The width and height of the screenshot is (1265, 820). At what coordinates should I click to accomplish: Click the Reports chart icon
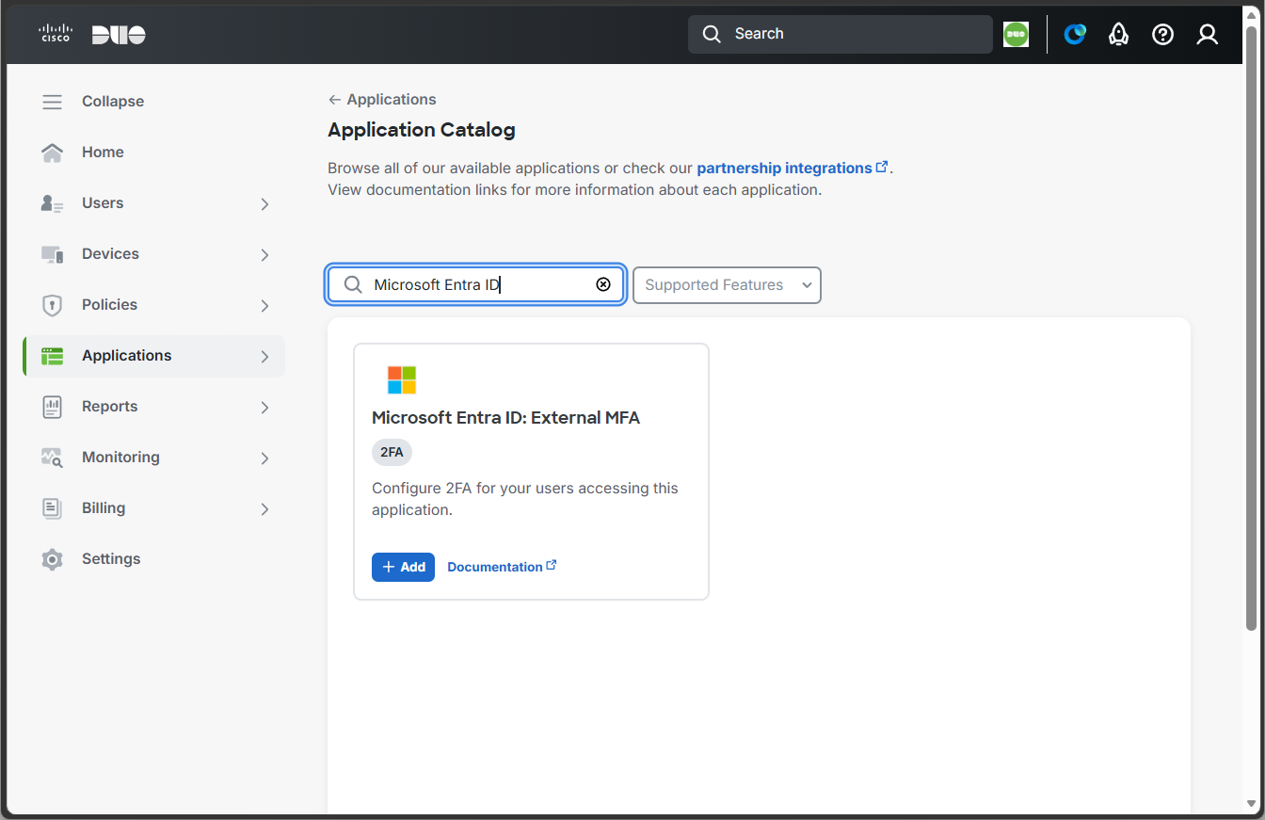(x=53, y=407)
